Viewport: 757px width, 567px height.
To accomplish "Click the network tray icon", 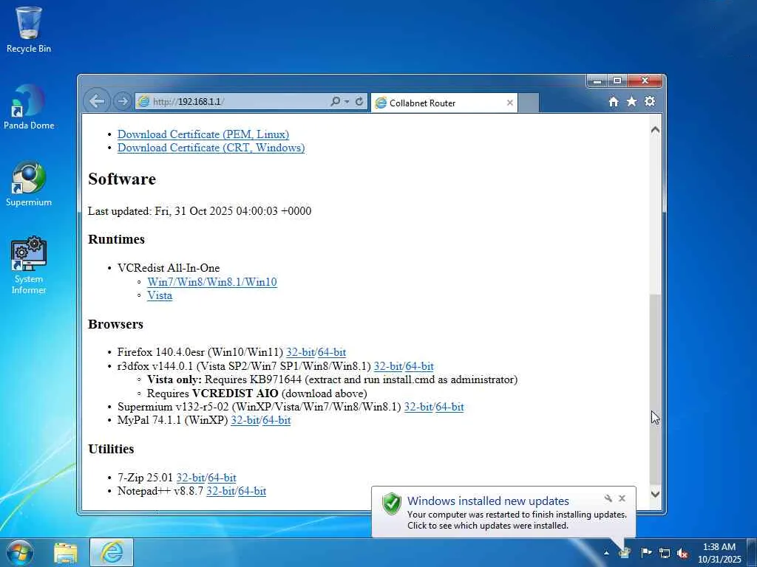I will (665, 553).
